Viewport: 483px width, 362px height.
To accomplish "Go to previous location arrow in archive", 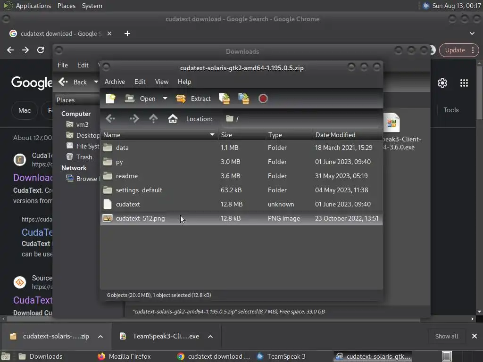I will pyautogui.click(x=110, y=118).
